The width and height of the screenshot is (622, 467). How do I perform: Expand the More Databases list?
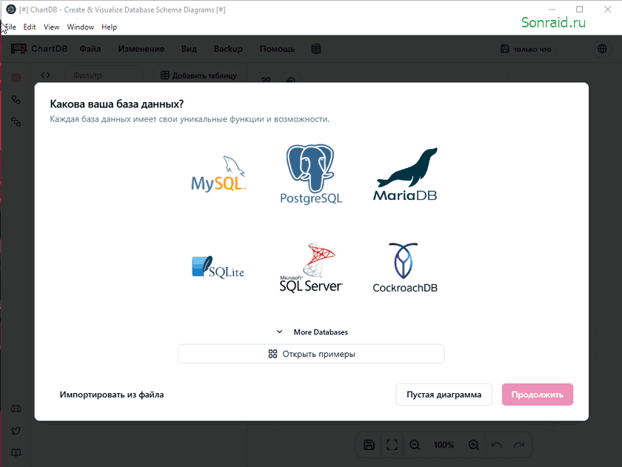(x=312, y=332)
